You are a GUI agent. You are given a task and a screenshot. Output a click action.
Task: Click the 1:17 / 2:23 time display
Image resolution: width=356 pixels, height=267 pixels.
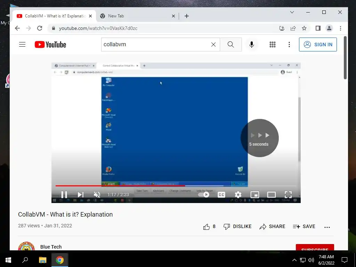[118, 195]
